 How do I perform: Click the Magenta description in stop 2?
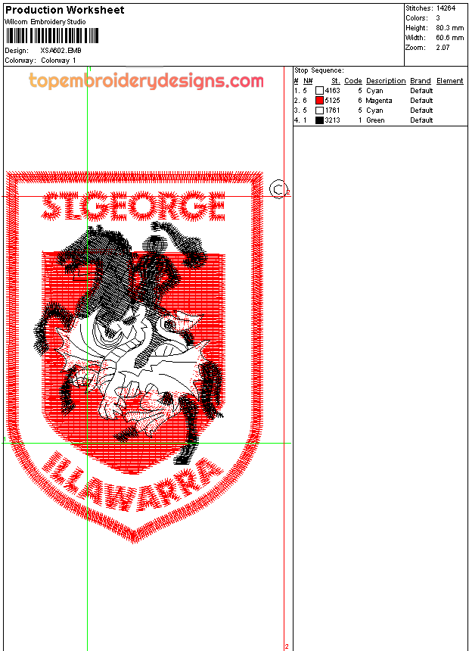[x=378, y=101]
